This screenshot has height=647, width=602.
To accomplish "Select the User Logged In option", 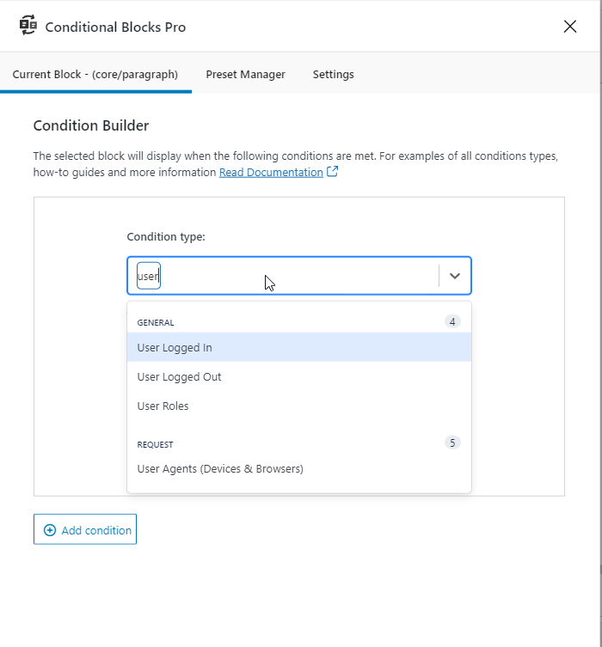I will (299, 347).
